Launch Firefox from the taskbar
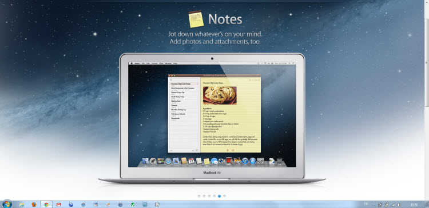This screenshot has height=208, width=429. coord(34,205)
